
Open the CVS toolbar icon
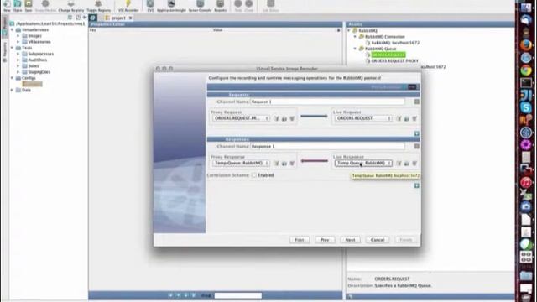click(x=150, y=6)
